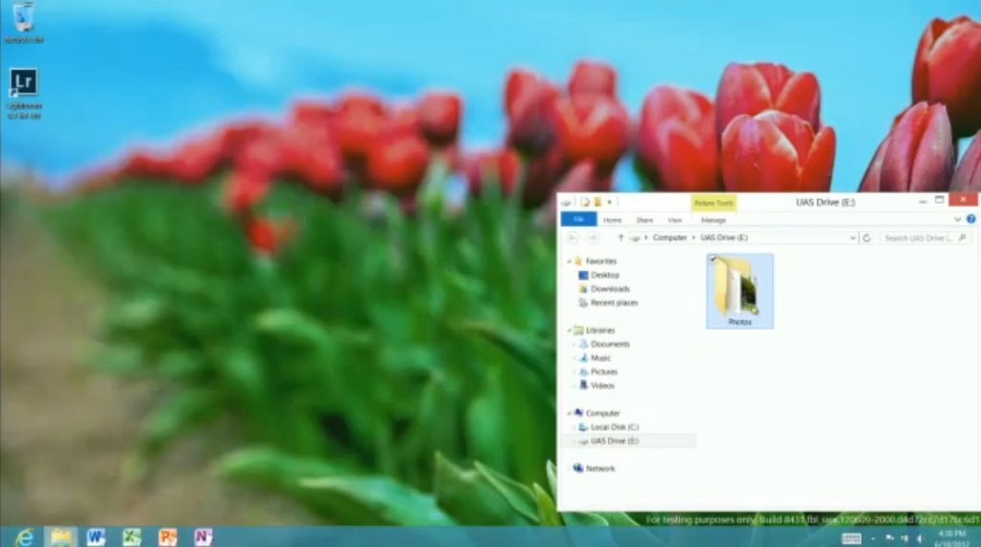Open the address bar history dropdown
This screenshot has width=981, height=547.
point(853,238)
